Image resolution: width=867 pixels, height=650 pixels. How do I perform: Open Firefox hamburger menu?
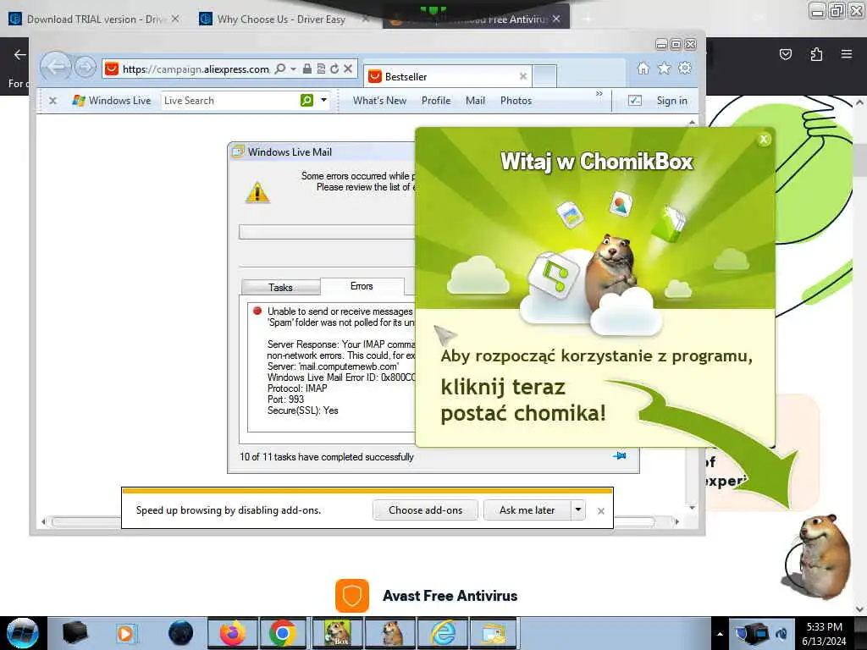pyautogui.click(x=847, y=54)
